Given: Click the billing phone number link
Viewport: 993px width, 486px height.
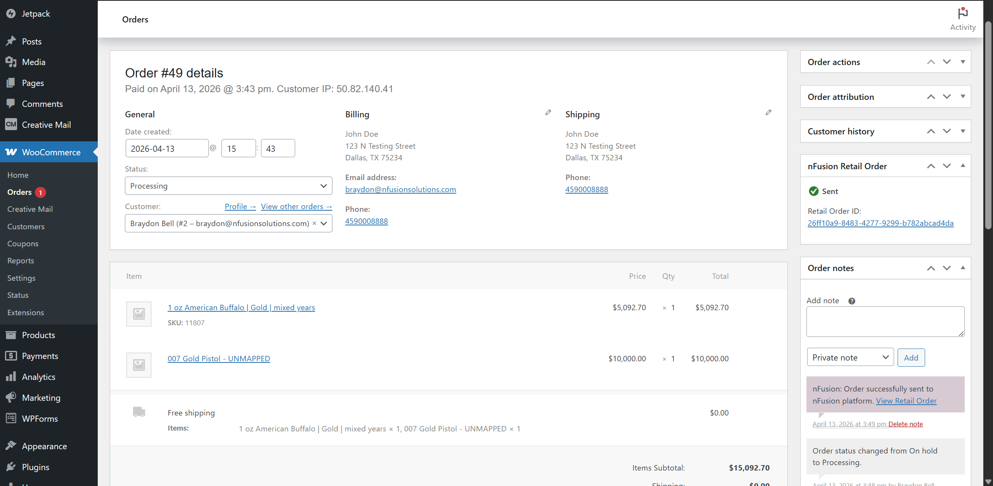Looking at the screenshot, I should point(367,221).
